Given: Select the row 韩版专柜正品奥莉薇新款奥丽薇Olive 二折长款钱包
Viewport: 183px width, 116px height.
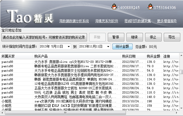Looking at the screenshot, I should click(x=89, y=66).
